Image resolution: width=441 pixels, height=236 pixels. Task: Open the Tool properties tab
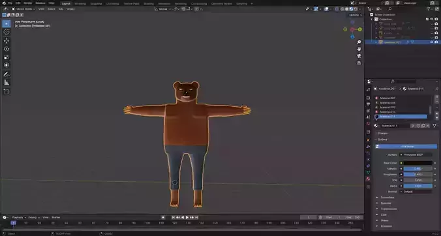pyautogui.click(x=368, y=89)
